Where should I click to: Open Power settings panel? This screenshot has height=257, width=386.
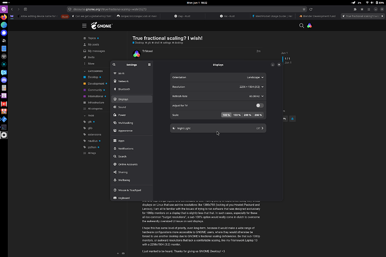click(131, 115)
